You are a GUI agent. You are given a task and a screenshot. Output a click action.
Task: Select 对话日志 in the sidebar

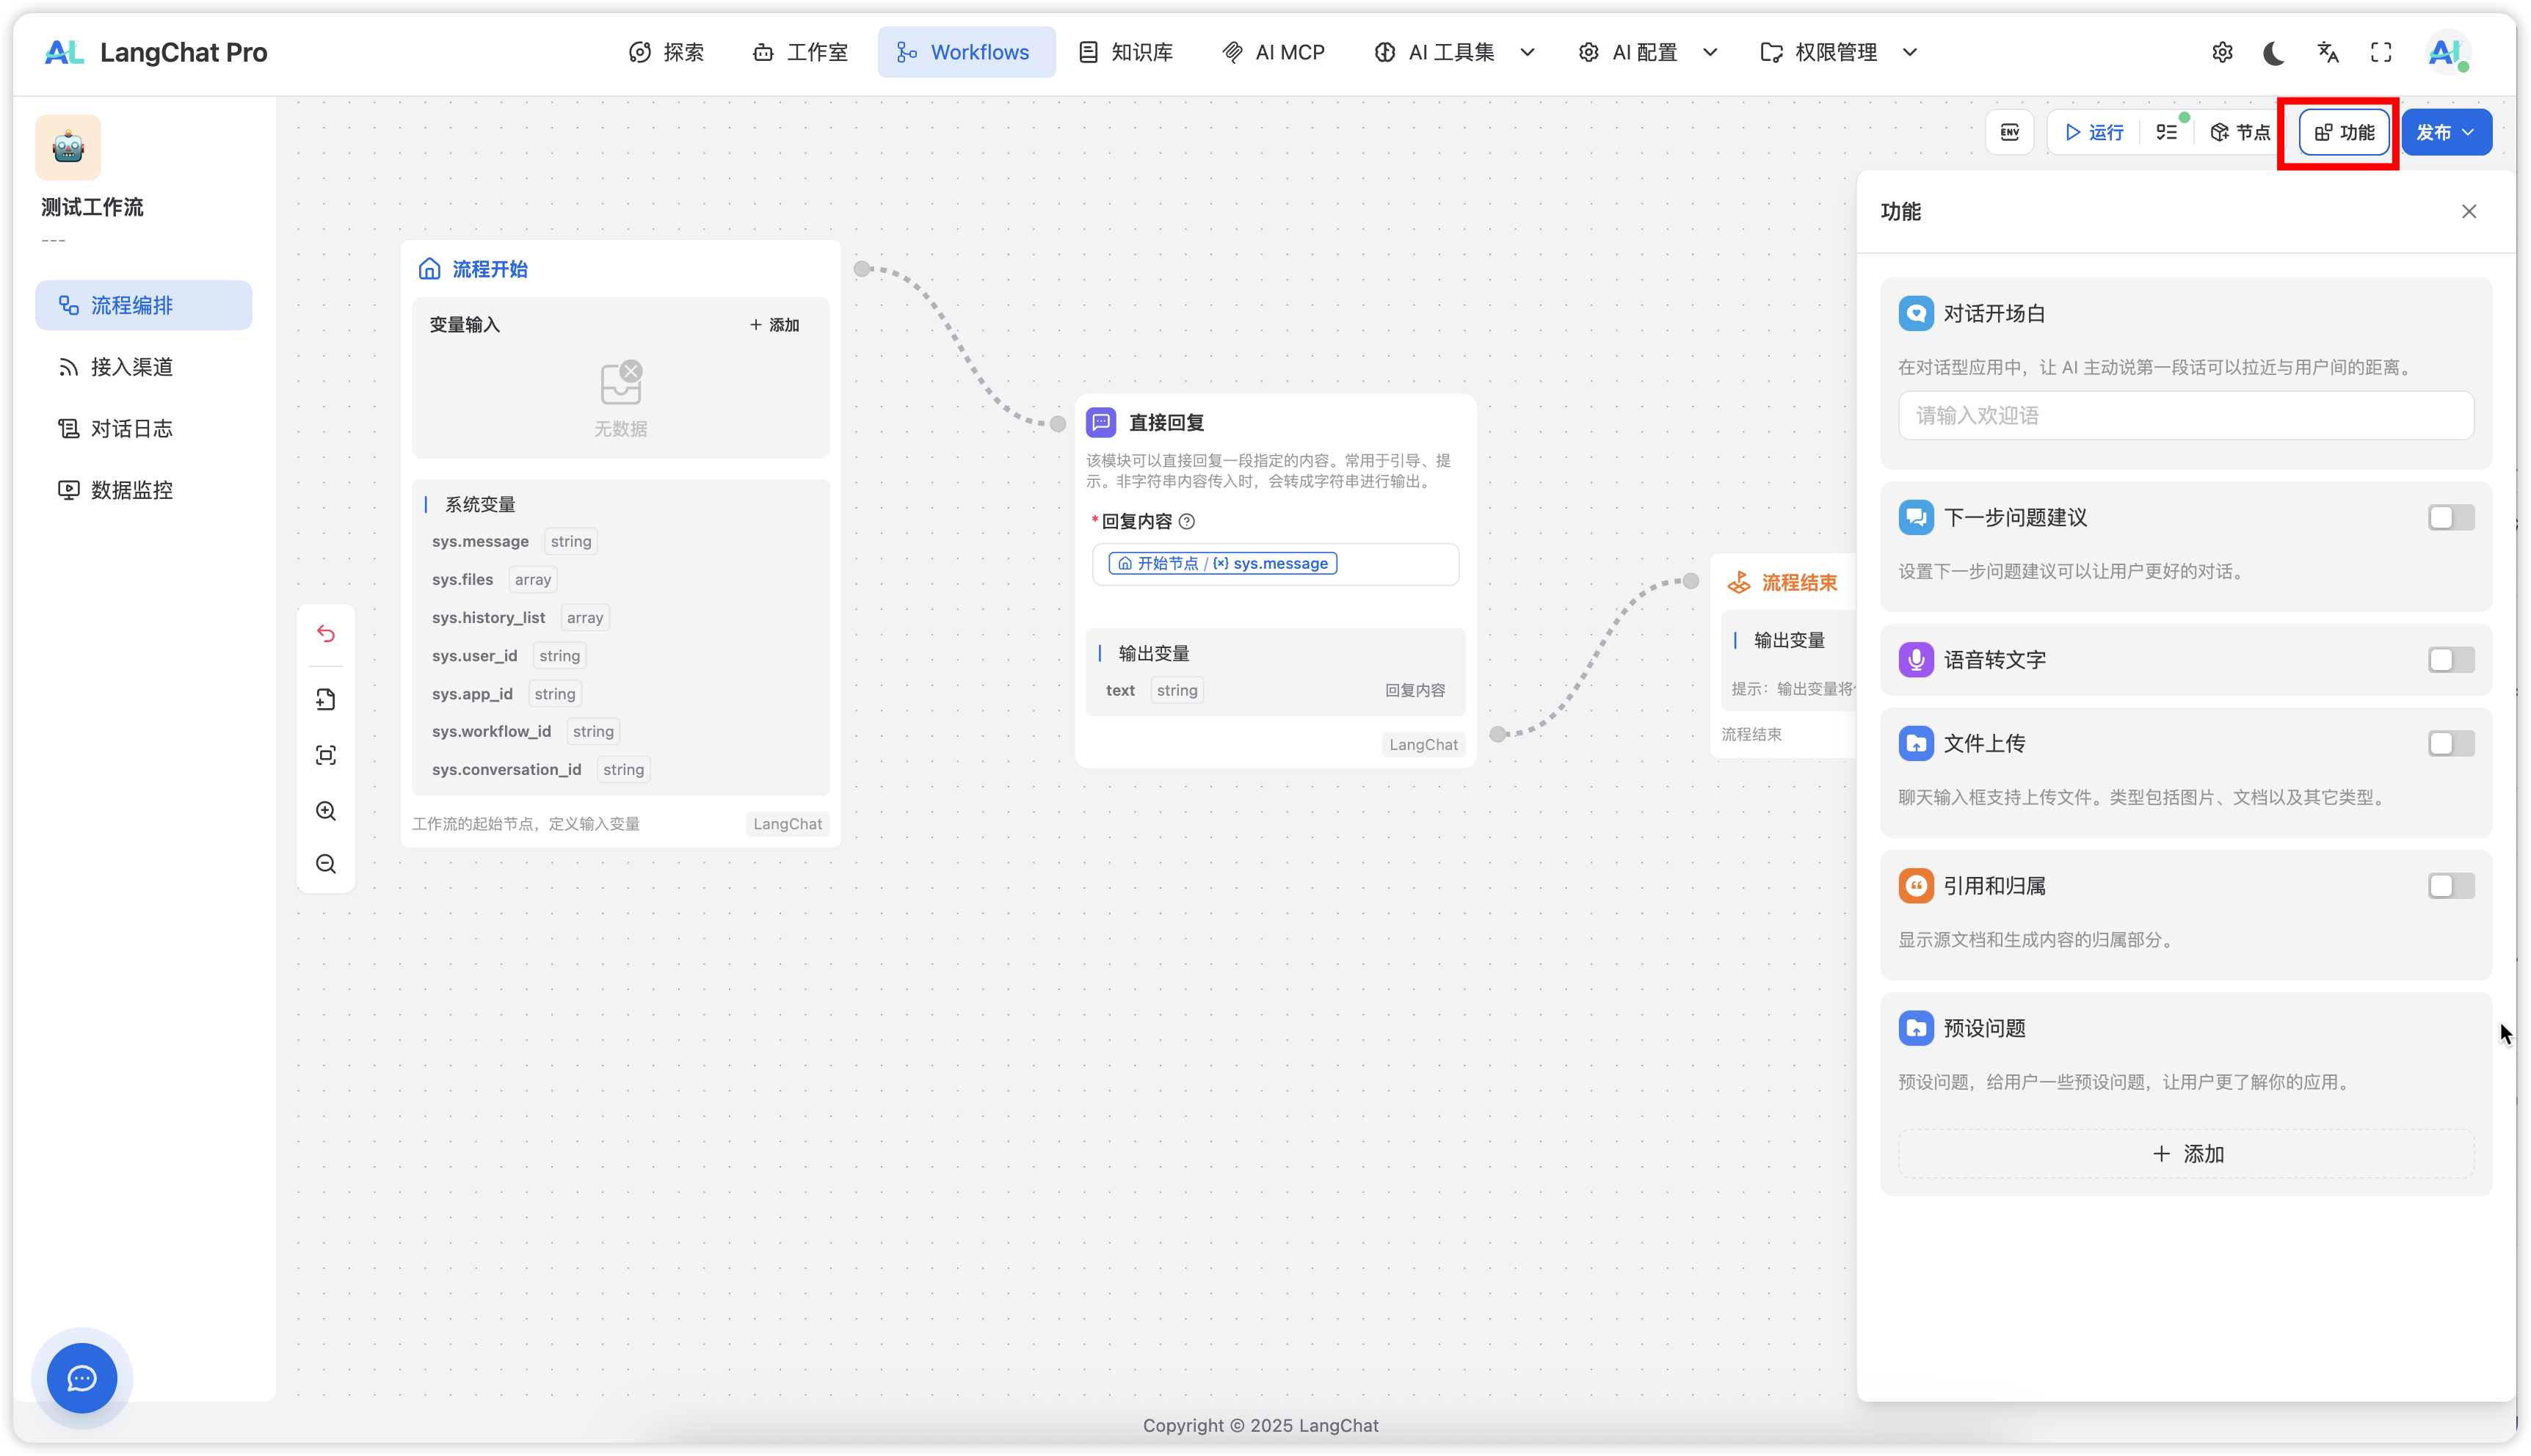[x=131, y=429]
